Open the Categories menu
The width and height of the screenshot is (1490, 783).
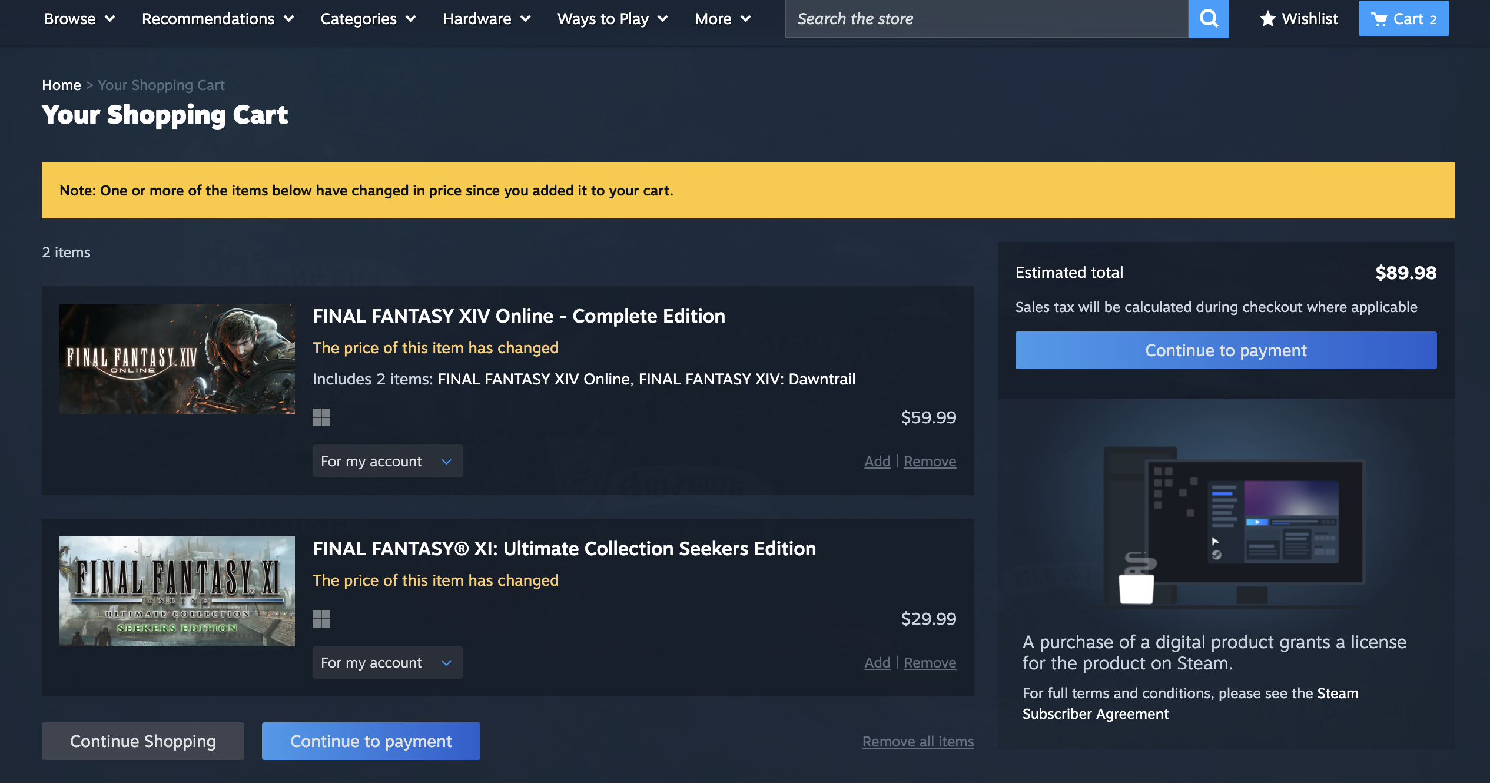368,19
